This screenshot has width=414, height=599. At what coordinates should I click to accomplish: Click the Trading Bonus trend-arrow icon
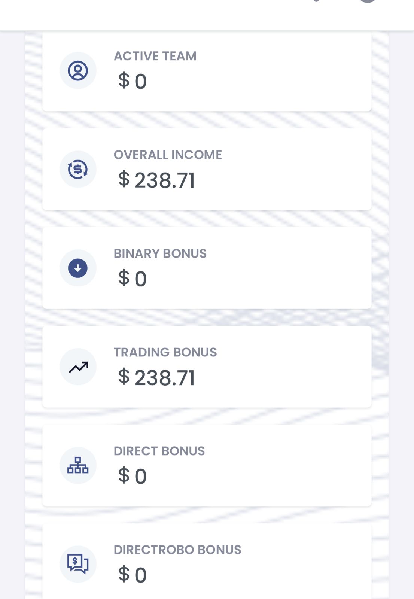click(x=78, y=367)
